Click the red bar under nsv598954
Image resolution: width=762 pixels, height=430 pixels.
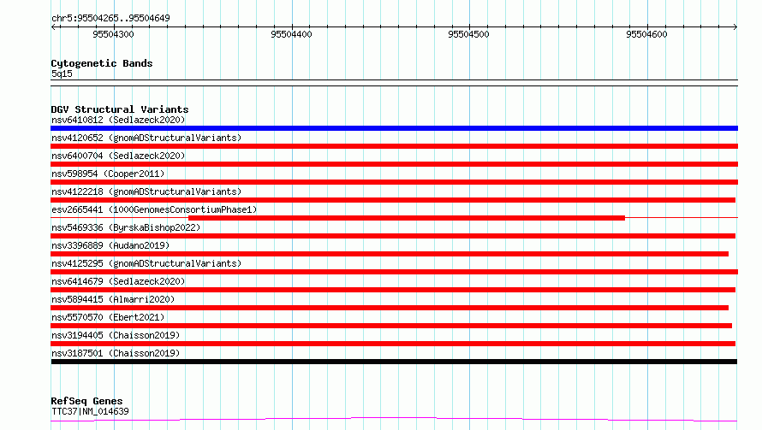394,182
